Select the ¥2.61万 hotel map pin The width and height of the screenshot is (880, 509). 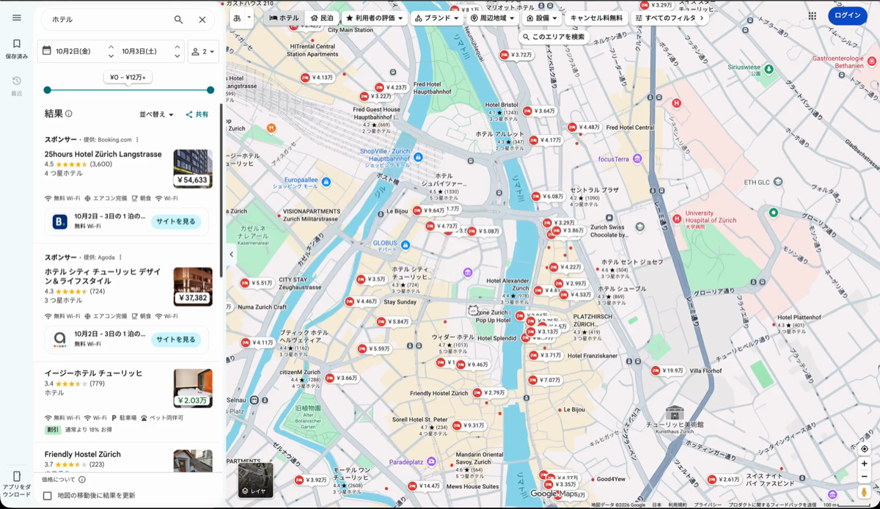725,479
